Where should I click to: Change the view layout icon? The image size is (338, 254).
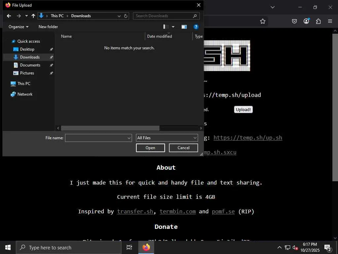pyautogui.click(x=166, y=26)
